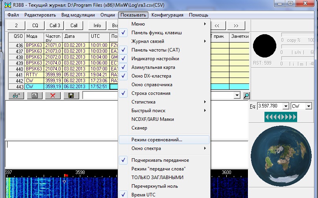Click the magnifier search icon
The image size is (318, 198).
(x=246, y=95)
